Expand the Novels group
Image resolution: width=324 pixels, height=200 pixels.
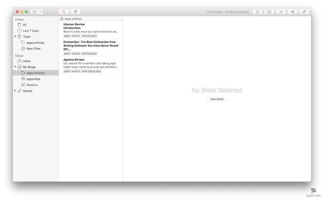click(x=15, y=91)
